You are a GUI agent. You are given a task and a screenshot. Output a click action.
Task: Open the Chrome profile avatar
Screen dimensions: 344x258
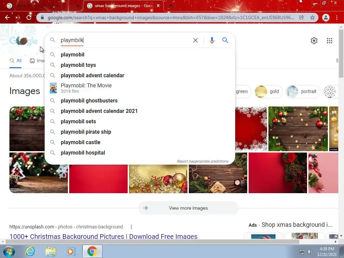coord(326,17)
